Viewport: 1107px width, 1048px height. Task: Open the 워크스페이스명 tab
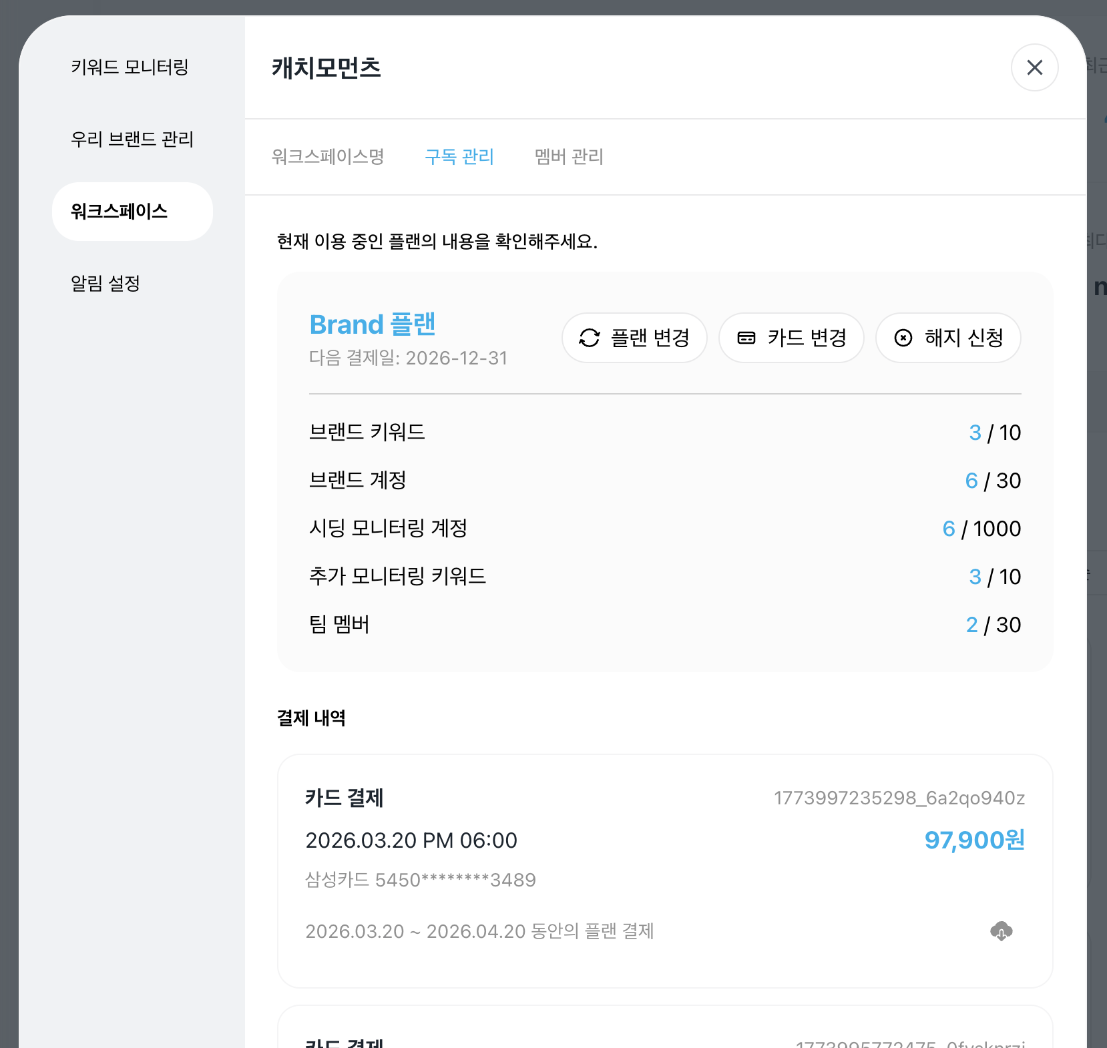[328, 157]
